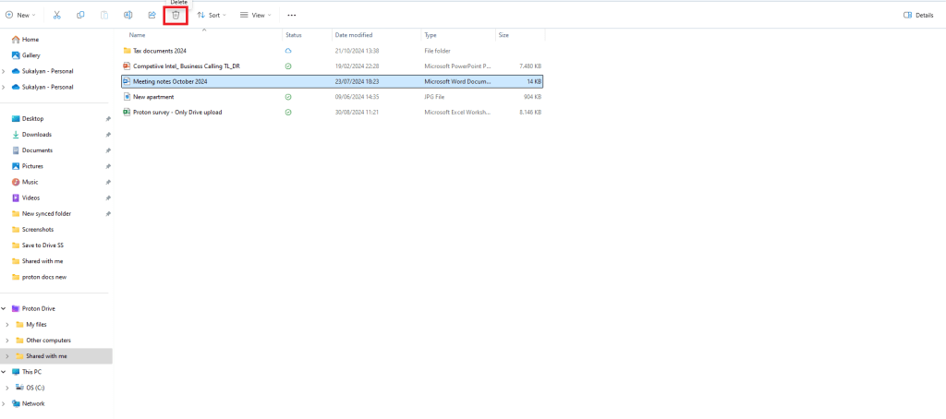This screenshot has height=419, width=946.
Task: Toggle the Details pane button
Action: click(918, 15)
